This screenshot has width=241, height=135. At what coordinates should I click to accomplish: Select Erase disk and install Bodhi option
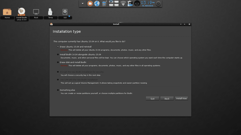pyautogui.click(x=72, y=62)
